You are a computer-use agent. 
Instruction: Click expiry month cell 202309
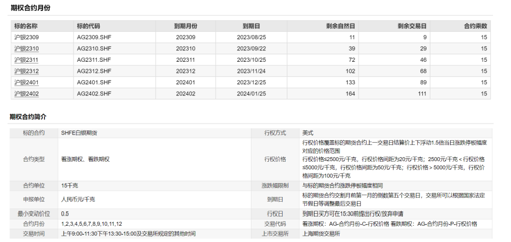(x=186, y=38)
